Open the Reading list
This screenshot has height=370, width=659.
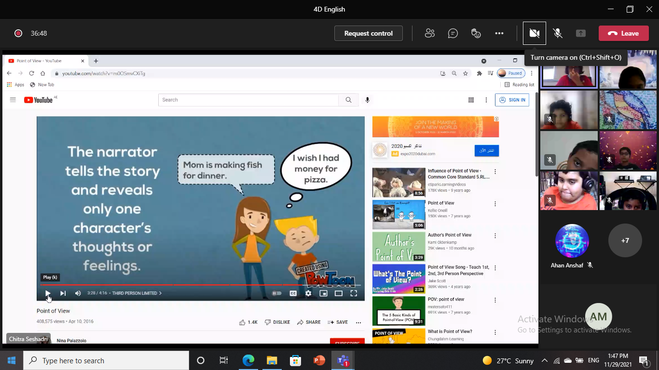click(520, 85)
